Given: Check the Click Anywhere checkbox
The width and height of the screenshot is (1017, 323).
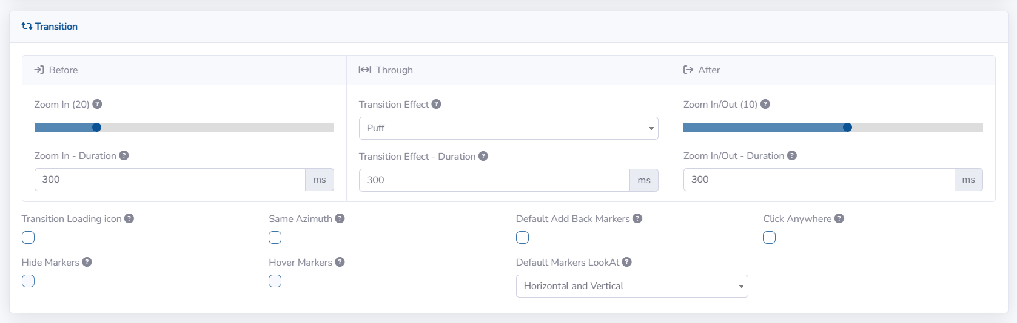Looking at the screenshot, I should 770,238.
